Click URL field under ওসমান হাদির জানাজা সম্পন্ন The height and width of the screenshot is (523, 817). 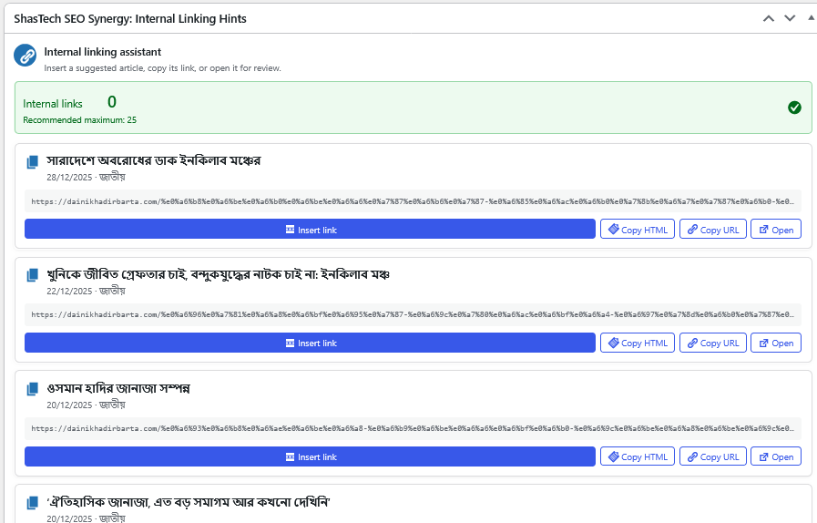(413, 428)
